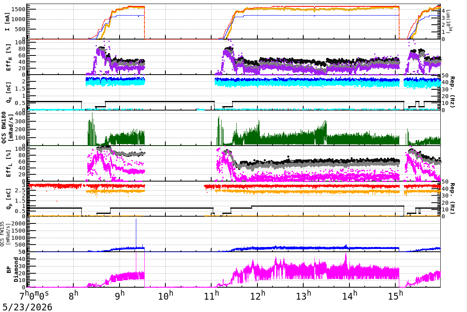467x312 pixels.
Task: Click the 1500 tick on the I [mA] axis
Action: tap(18, 9)
